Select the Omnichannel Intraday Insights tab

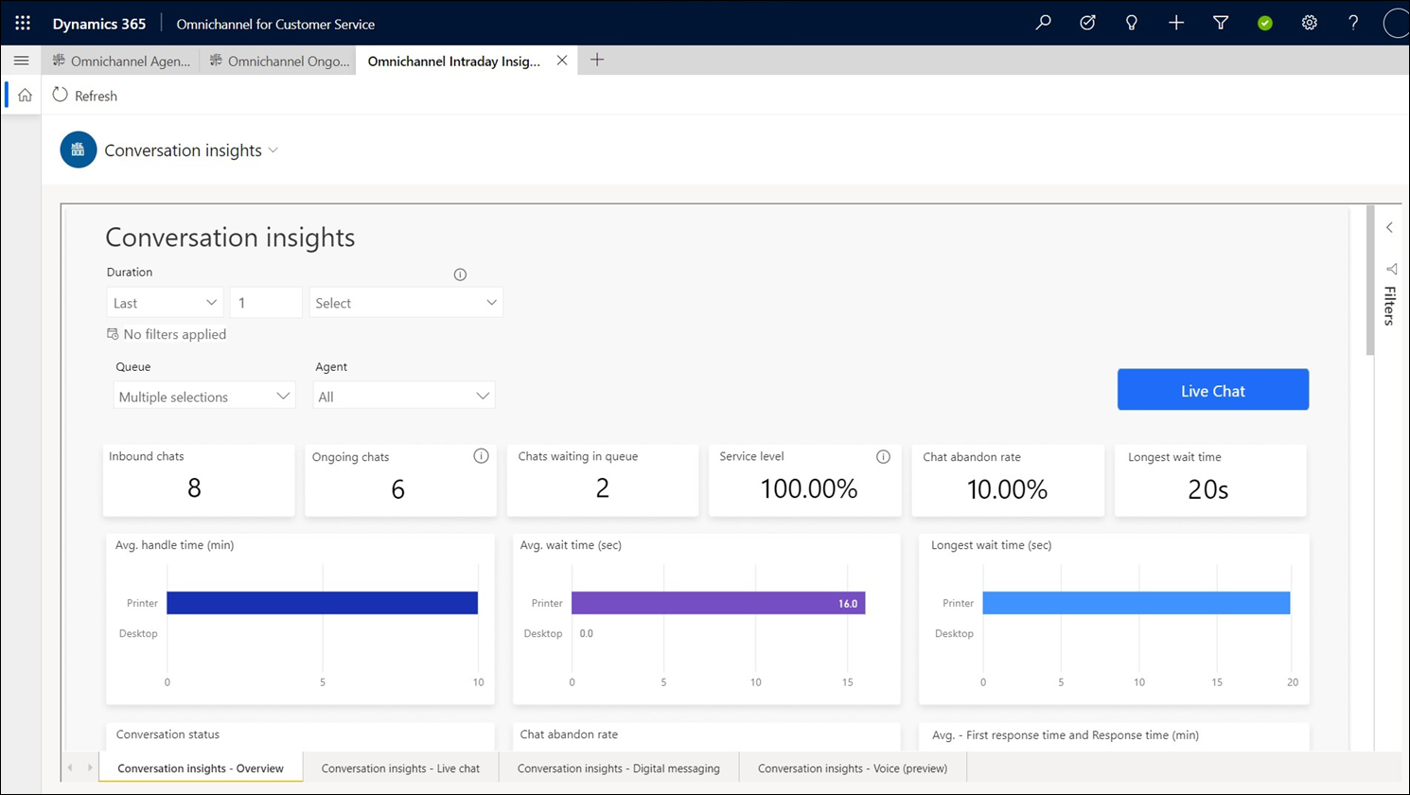[x=453, y=61]
